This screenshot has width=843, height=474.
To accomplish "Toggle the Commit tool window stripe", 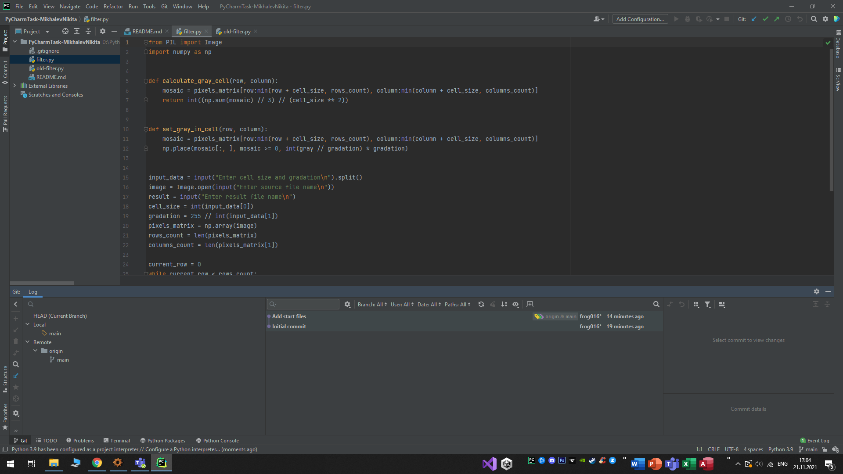I will [x=5, y=72].
